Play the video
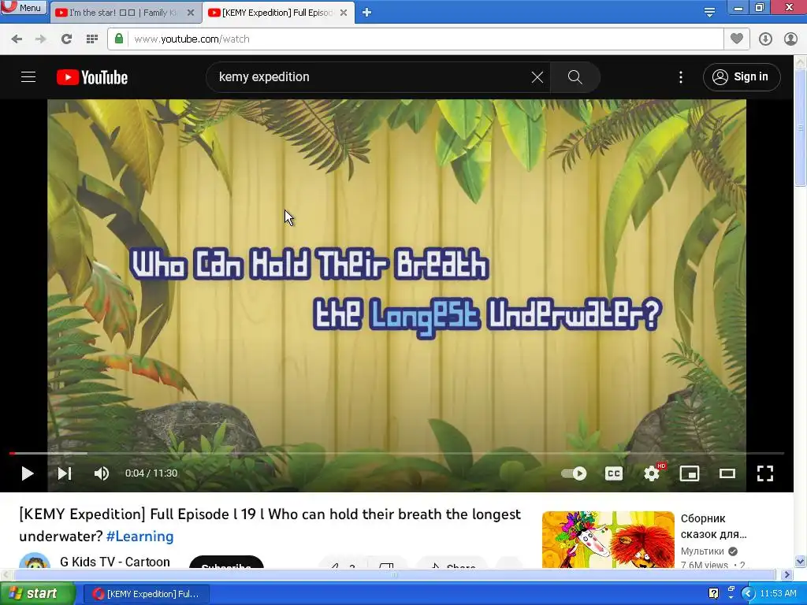The image size is (807, 605). [28, 473]
